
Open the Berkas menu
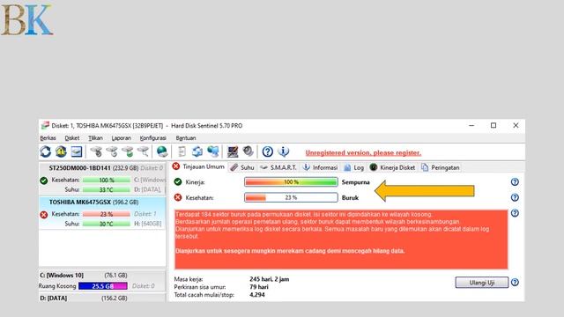click(48, 138)
